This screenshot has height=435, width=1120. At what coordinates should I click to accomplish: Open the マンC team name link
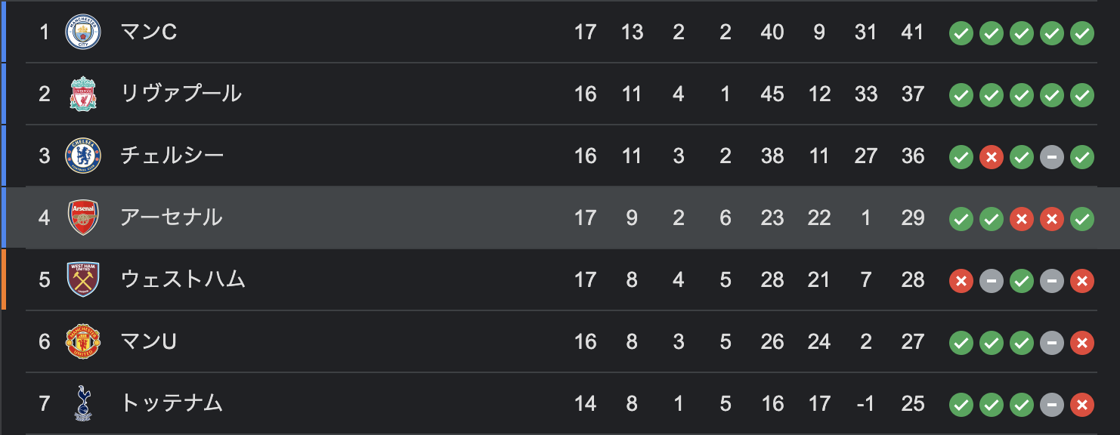coord(149,32)
